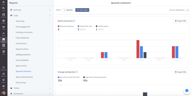The image size is (191, 96).
Task: Toggle the Queued customers legend series
Action: [x=66, y=26]
